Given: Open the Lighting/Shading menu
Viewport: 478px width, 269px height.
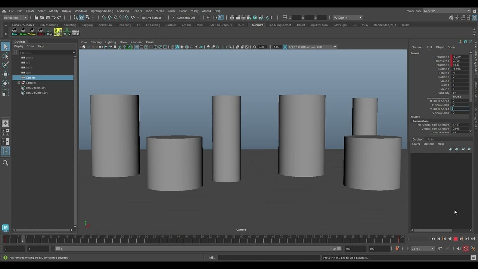Looking at the screenshot, I should click(102, 11).
